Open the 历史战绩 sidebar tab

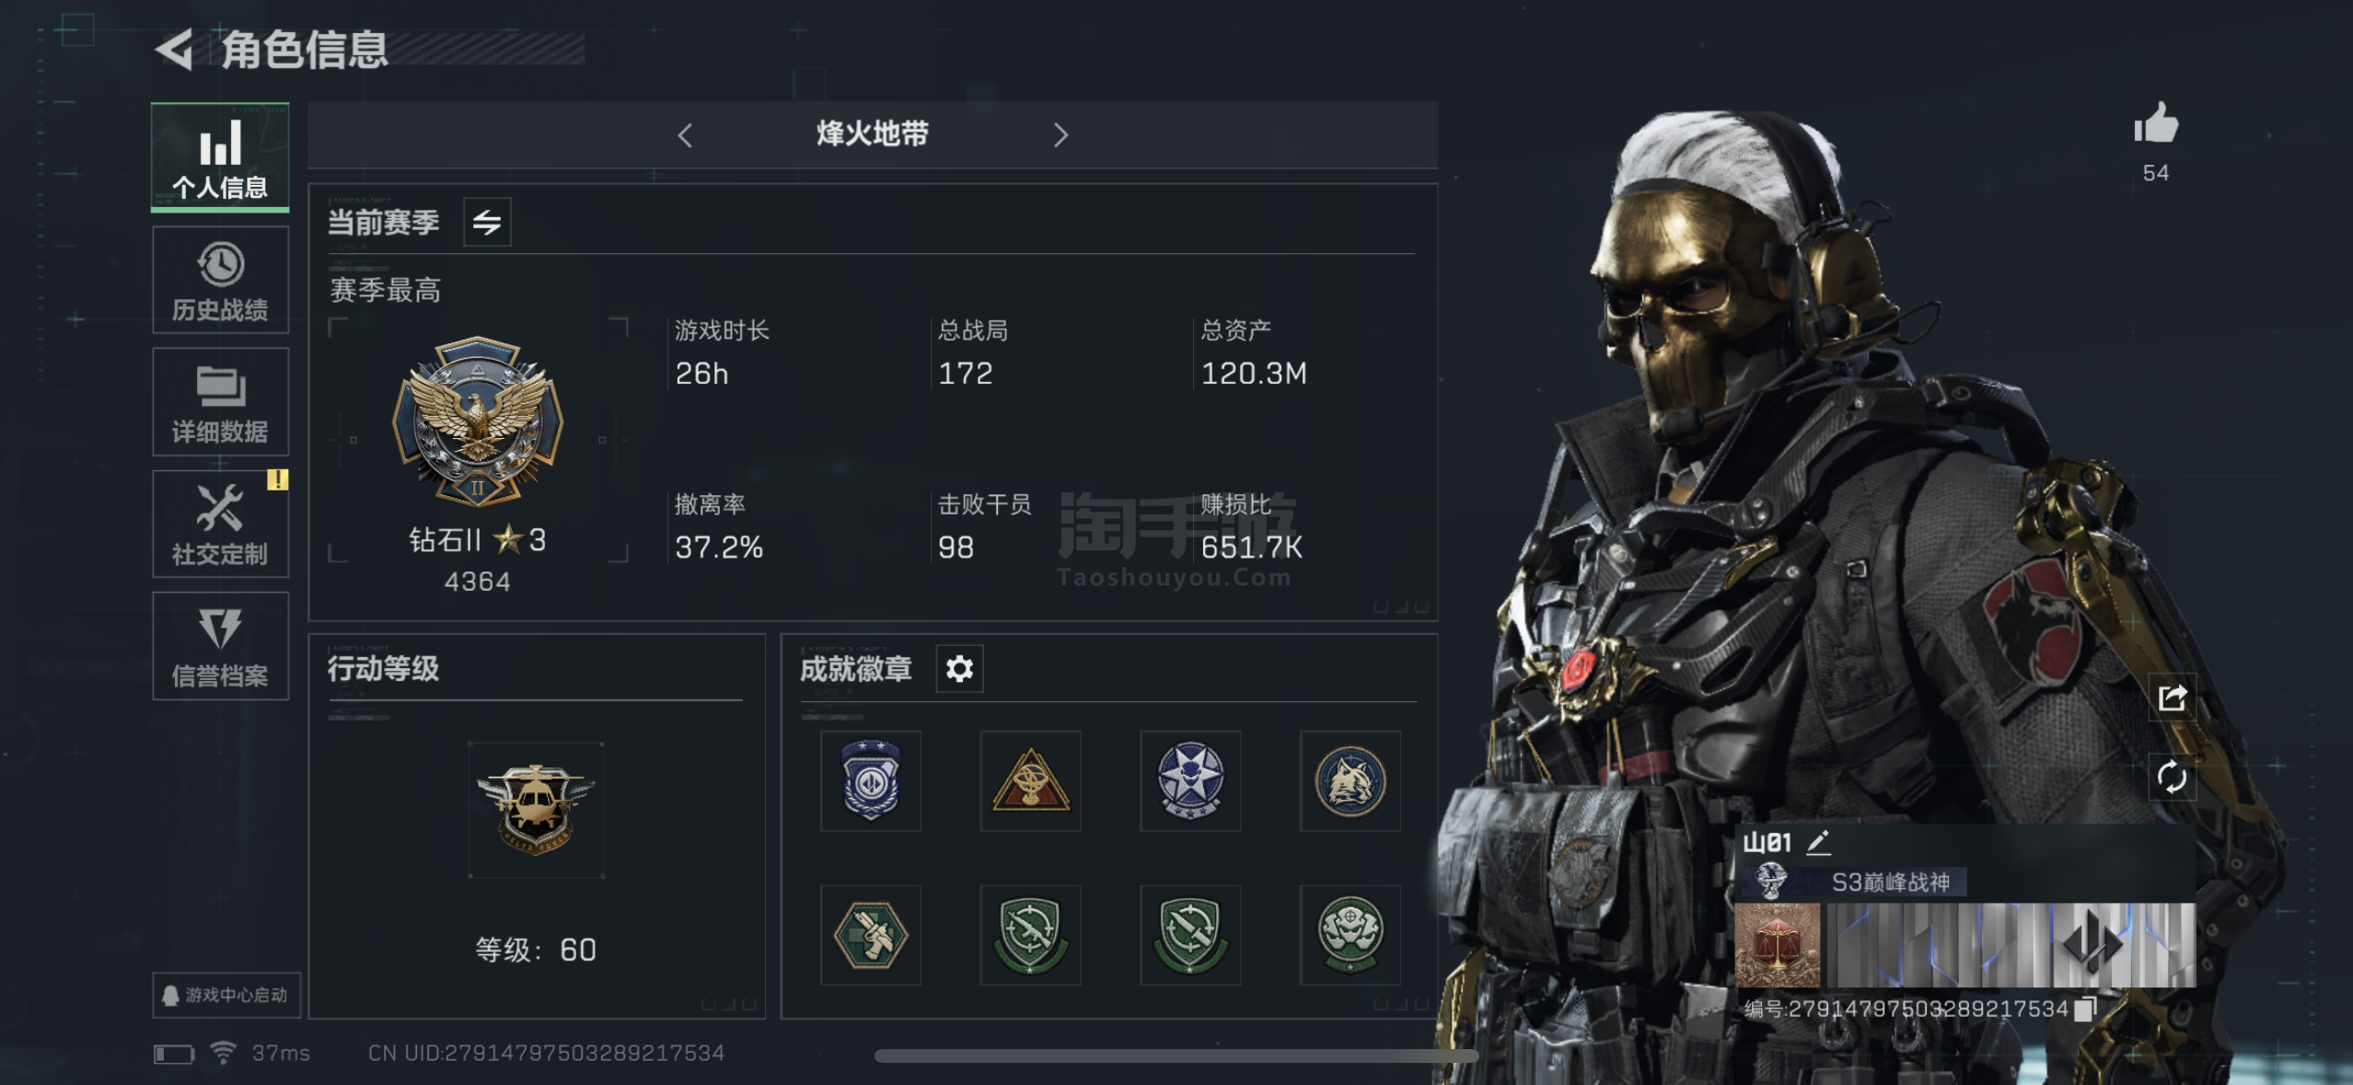220,280
